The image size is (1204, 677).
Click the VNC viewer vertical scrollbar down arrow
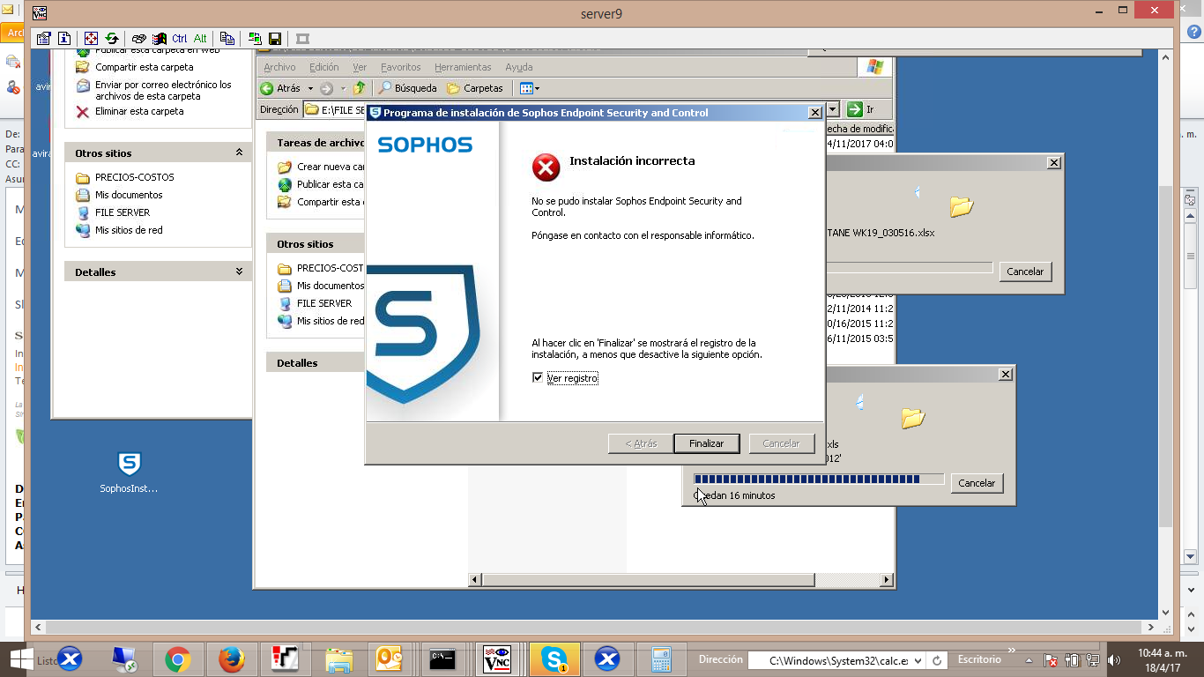tap(1166, 613)
